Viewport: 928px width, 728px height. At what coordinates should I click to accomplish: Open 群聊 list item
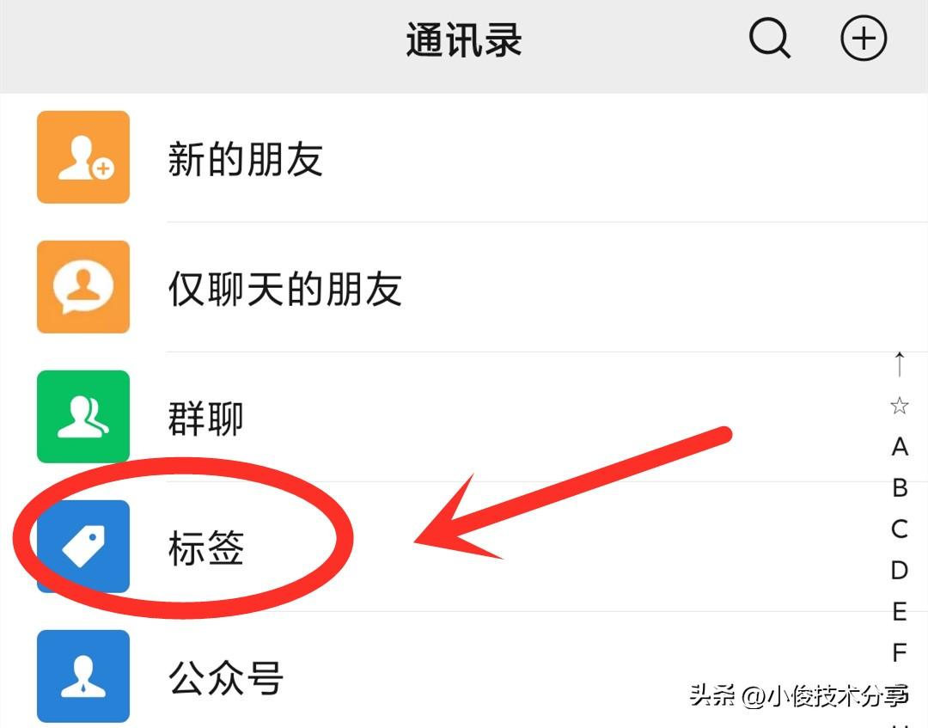[464, 417]
